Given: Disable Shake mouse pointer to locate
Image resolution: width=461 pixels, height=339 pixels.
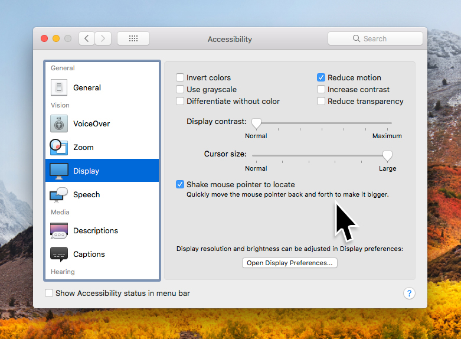Looking at the screenshot, I should coord(180,184).
